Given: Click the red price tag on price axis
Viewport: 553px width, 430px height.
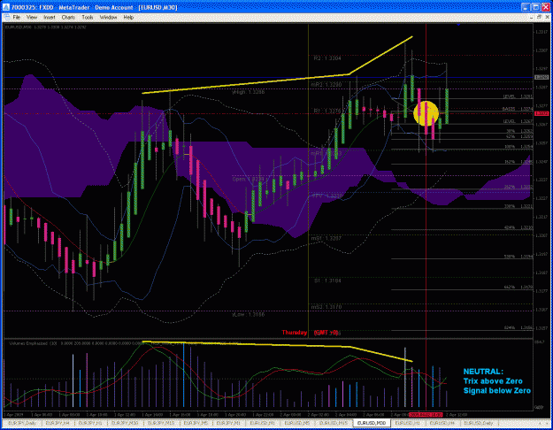Looking at the screenshot, I should (x=541, y=113).
